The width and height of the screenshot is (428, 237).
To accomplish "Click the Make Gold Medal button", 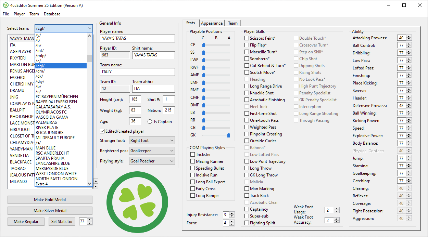I will 50,200.
